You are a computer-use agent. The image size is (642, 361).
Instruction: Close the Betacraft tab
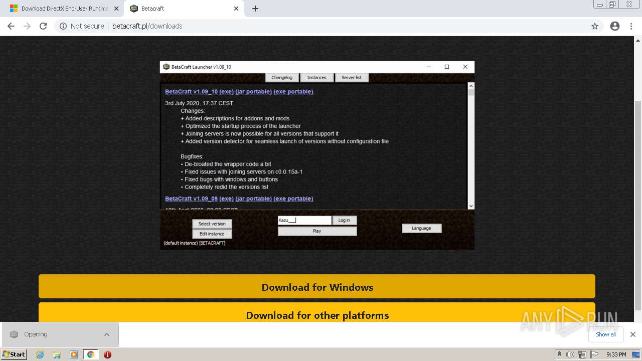pos(236,9)
